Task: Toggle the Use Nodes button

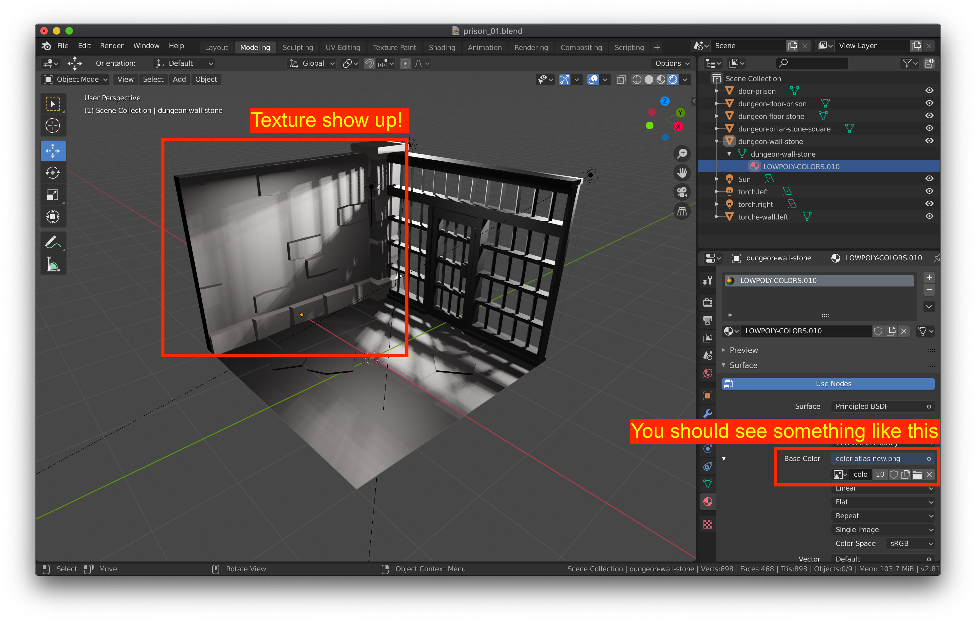Action: 828,384
